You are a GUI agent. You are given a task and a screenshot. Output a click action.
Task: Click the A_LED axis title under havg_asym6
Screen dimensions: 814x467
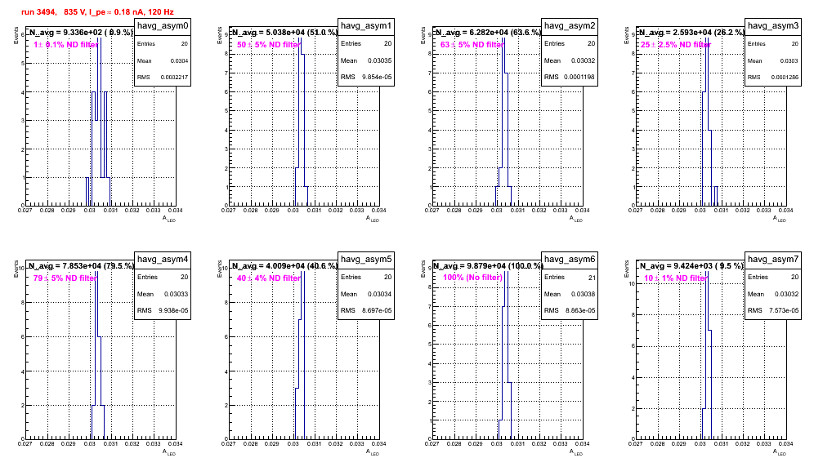click(576, 452)
